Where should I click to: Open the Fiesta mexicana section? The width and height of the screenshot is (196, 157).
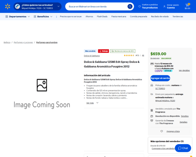pyautogui.click(x=119, y=17)
